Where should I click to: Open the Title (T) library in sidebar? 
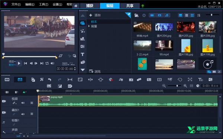coord(83,54)
